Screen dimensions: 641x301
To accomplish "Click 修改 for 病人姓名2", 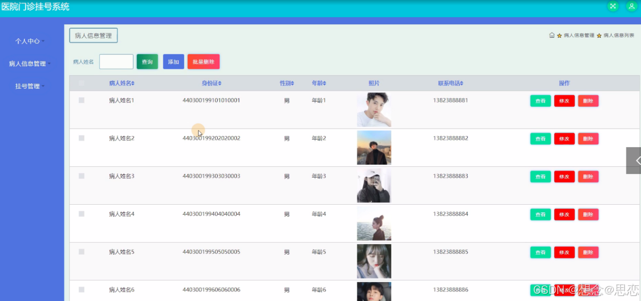I will click(x=564, y=139).
